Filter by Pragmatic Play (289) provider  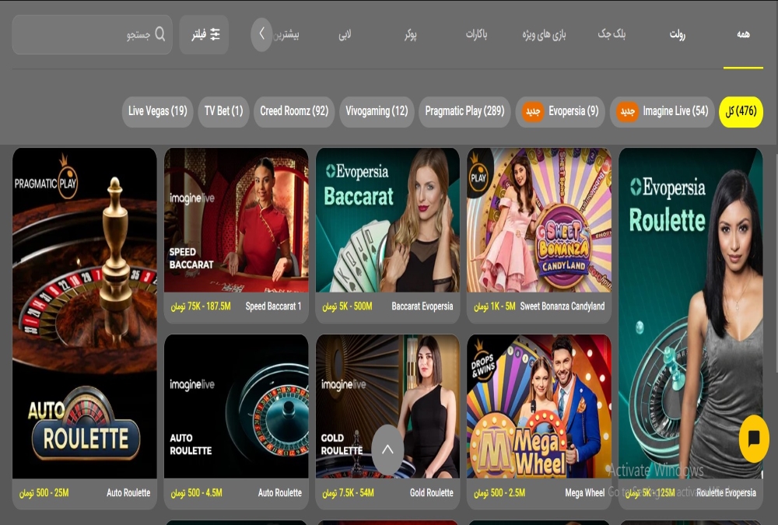(x=464, y=112)
